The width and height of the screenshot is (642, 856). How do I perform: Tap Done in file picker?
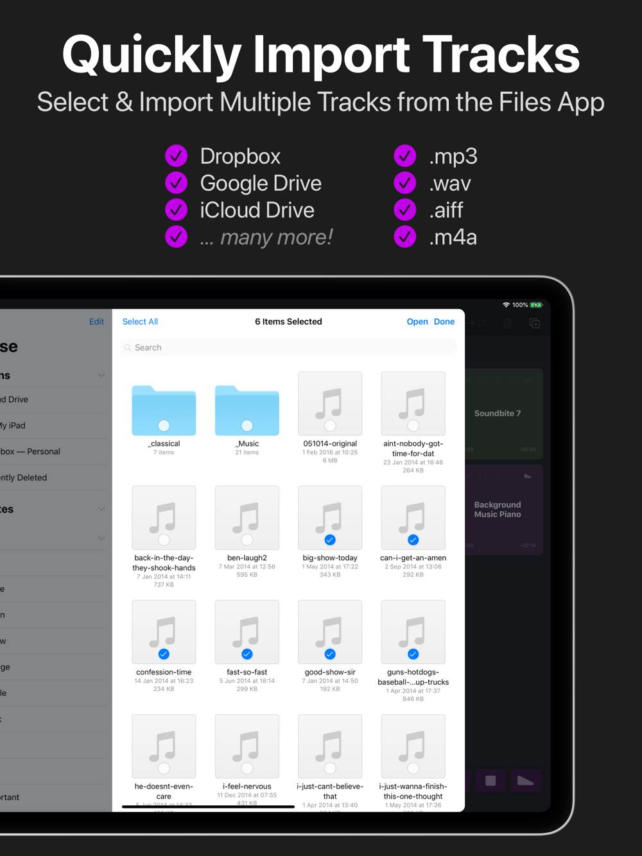pyautogui.click(x=444, y=321)
